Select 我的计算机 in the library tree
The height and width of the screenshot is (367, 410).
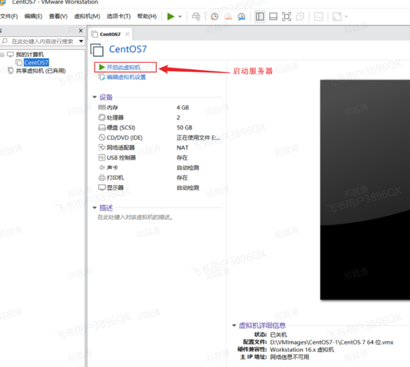point(30,55)
